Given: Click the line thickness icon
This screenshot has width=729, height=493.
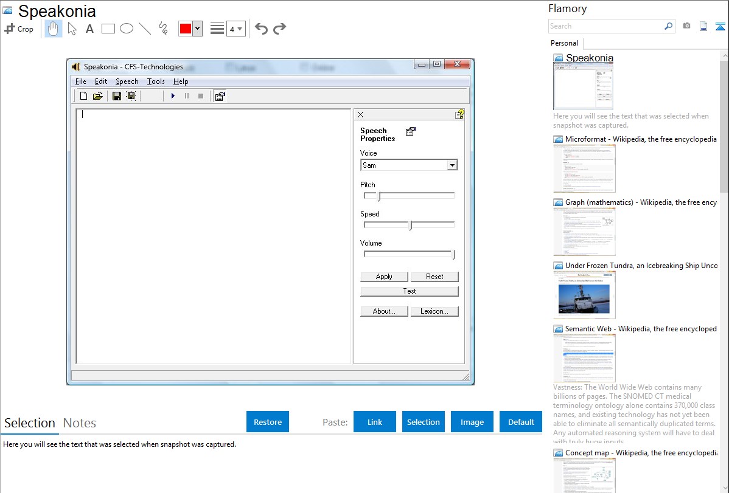Looking at the screenshot, I should point(217,29).
